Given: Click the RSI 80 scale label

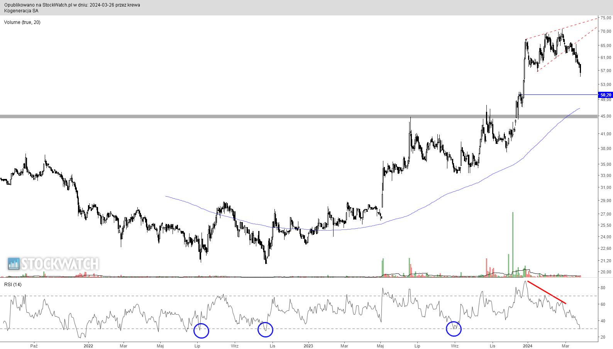Looking at the screenshot, I should point(603,288).
